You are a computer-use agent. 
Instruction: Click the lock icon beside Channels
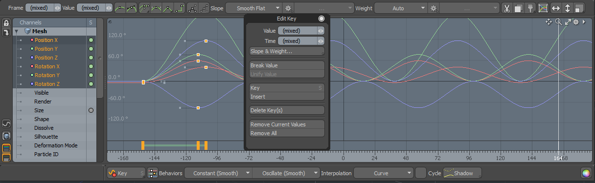6,23
